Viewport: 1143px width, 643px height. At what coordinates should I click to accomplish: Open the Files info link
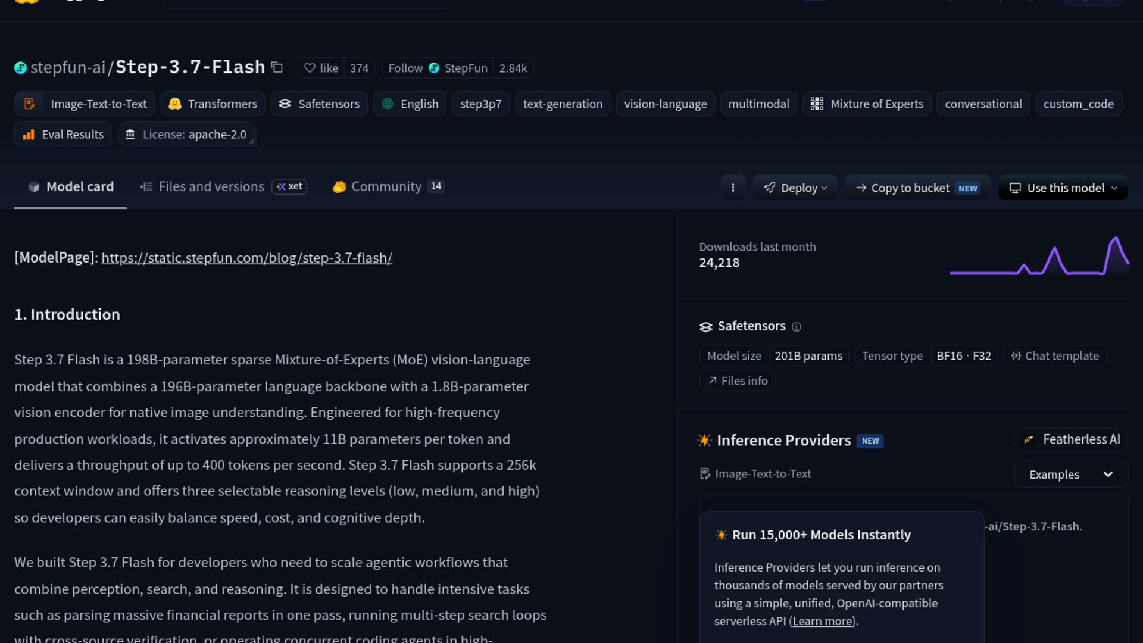(738, 381)
